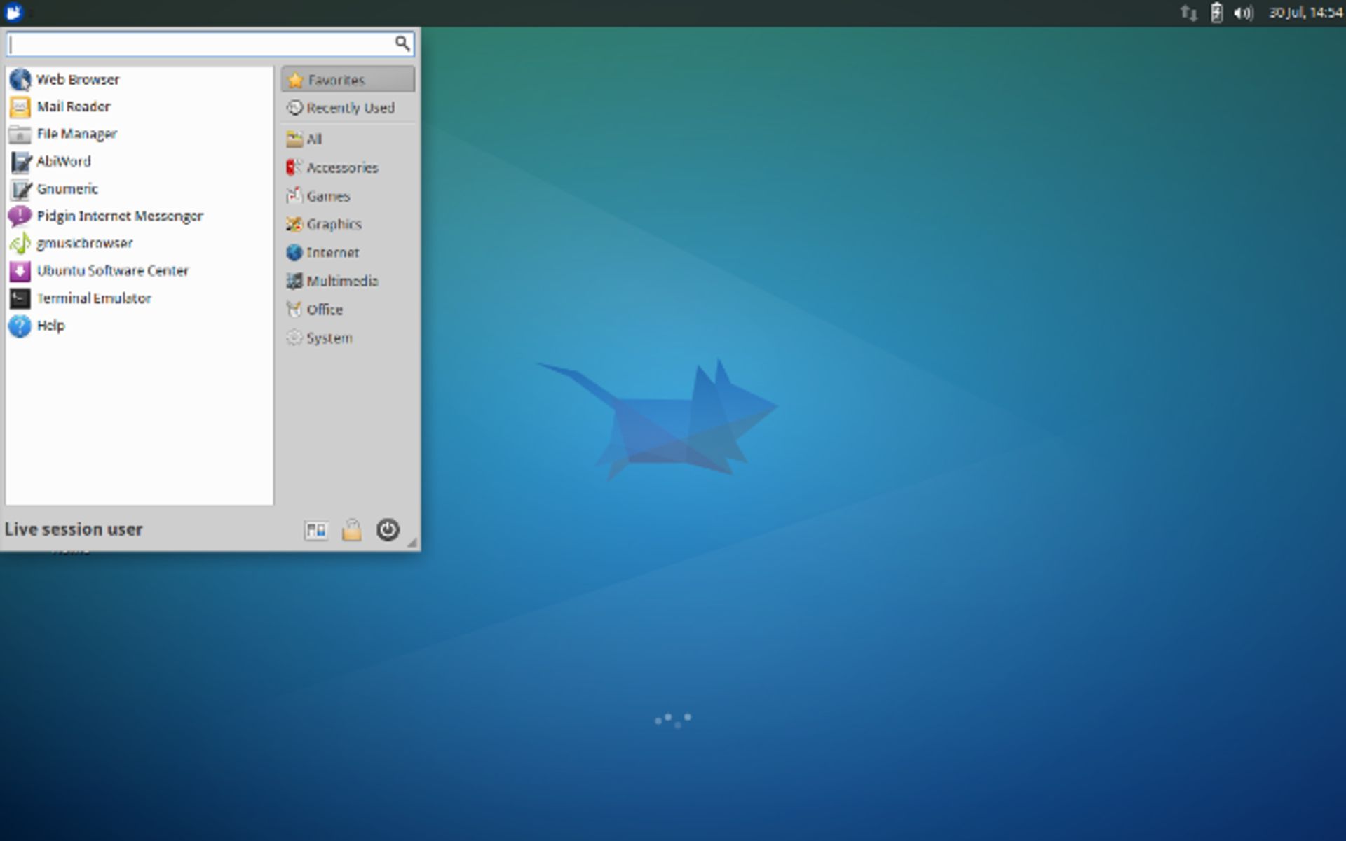Click the application search field
Viewport: 1346px width, 841px height.
[x=203, y=43]
